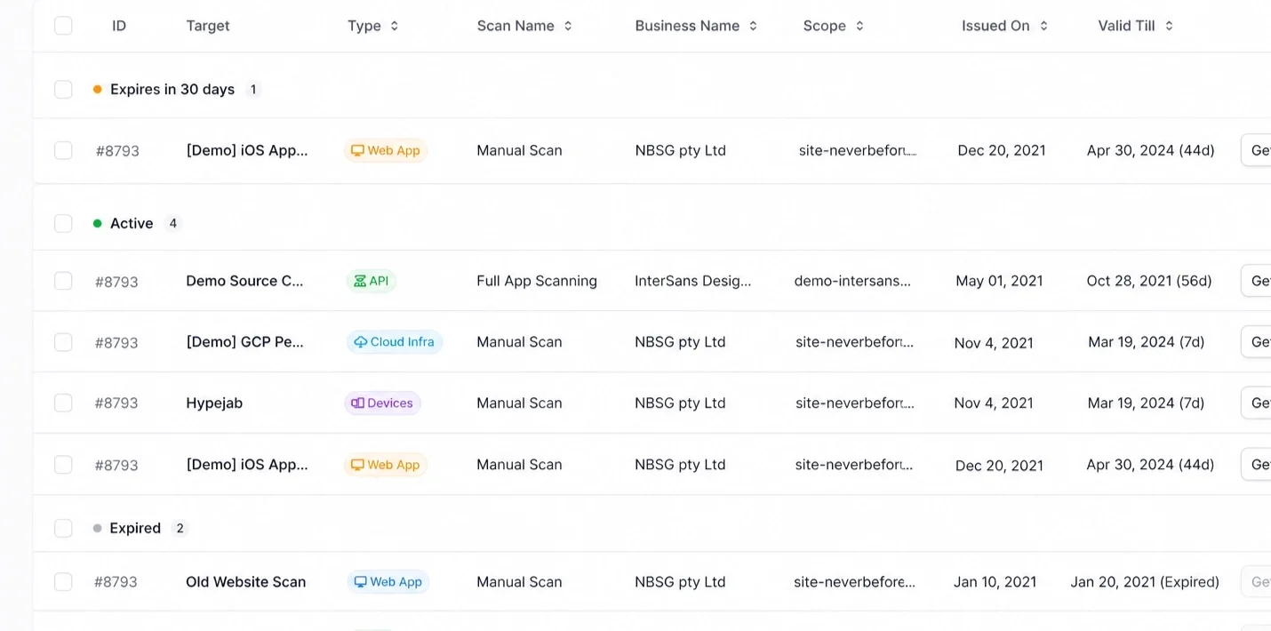Sort by the Valid Till column
Viewport: 1271px width, 631px height.
pyautogui.click(x=1136, y=26)
